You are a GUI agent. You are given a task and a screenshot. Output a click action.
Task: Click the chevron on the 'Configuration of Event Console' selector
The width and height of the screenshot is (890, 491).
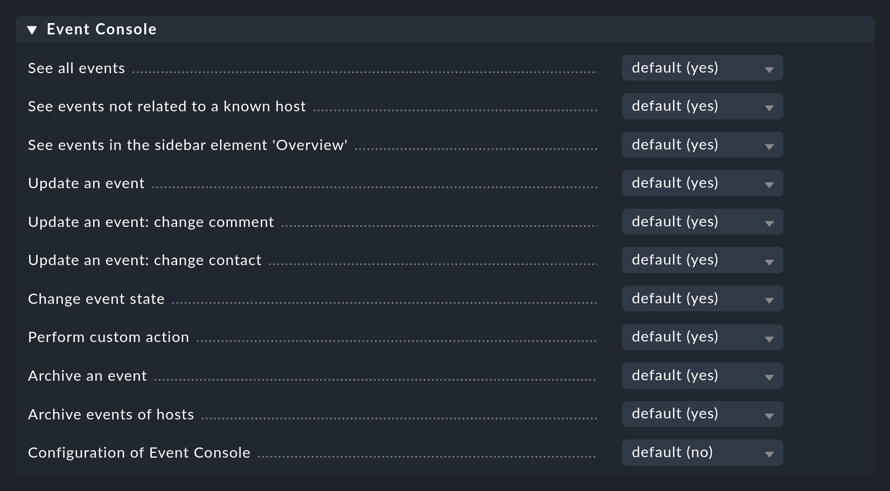coord(770,452)
